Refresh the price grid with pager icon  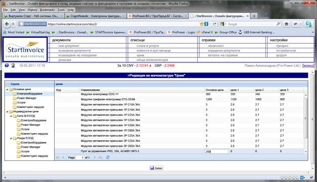click(108, 157)
